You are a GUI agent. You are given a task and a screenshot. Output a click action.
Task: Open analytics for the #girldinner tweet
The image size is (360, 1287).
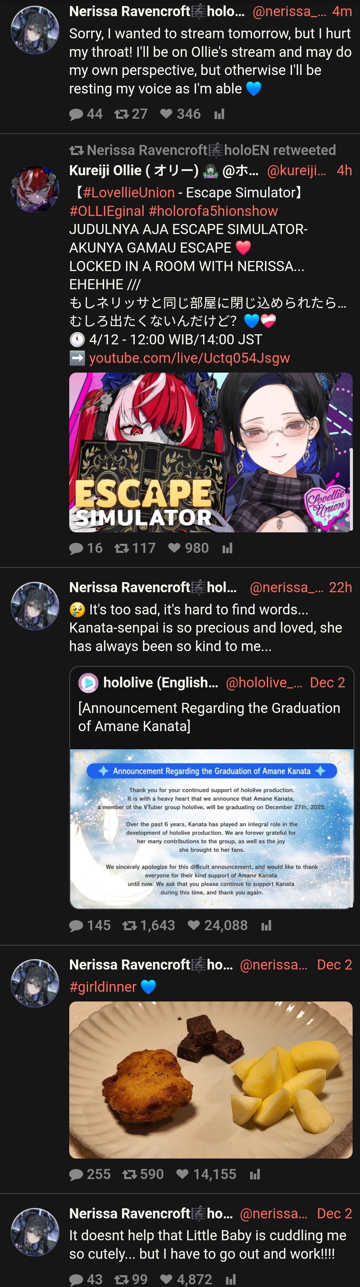[255, 1175]
